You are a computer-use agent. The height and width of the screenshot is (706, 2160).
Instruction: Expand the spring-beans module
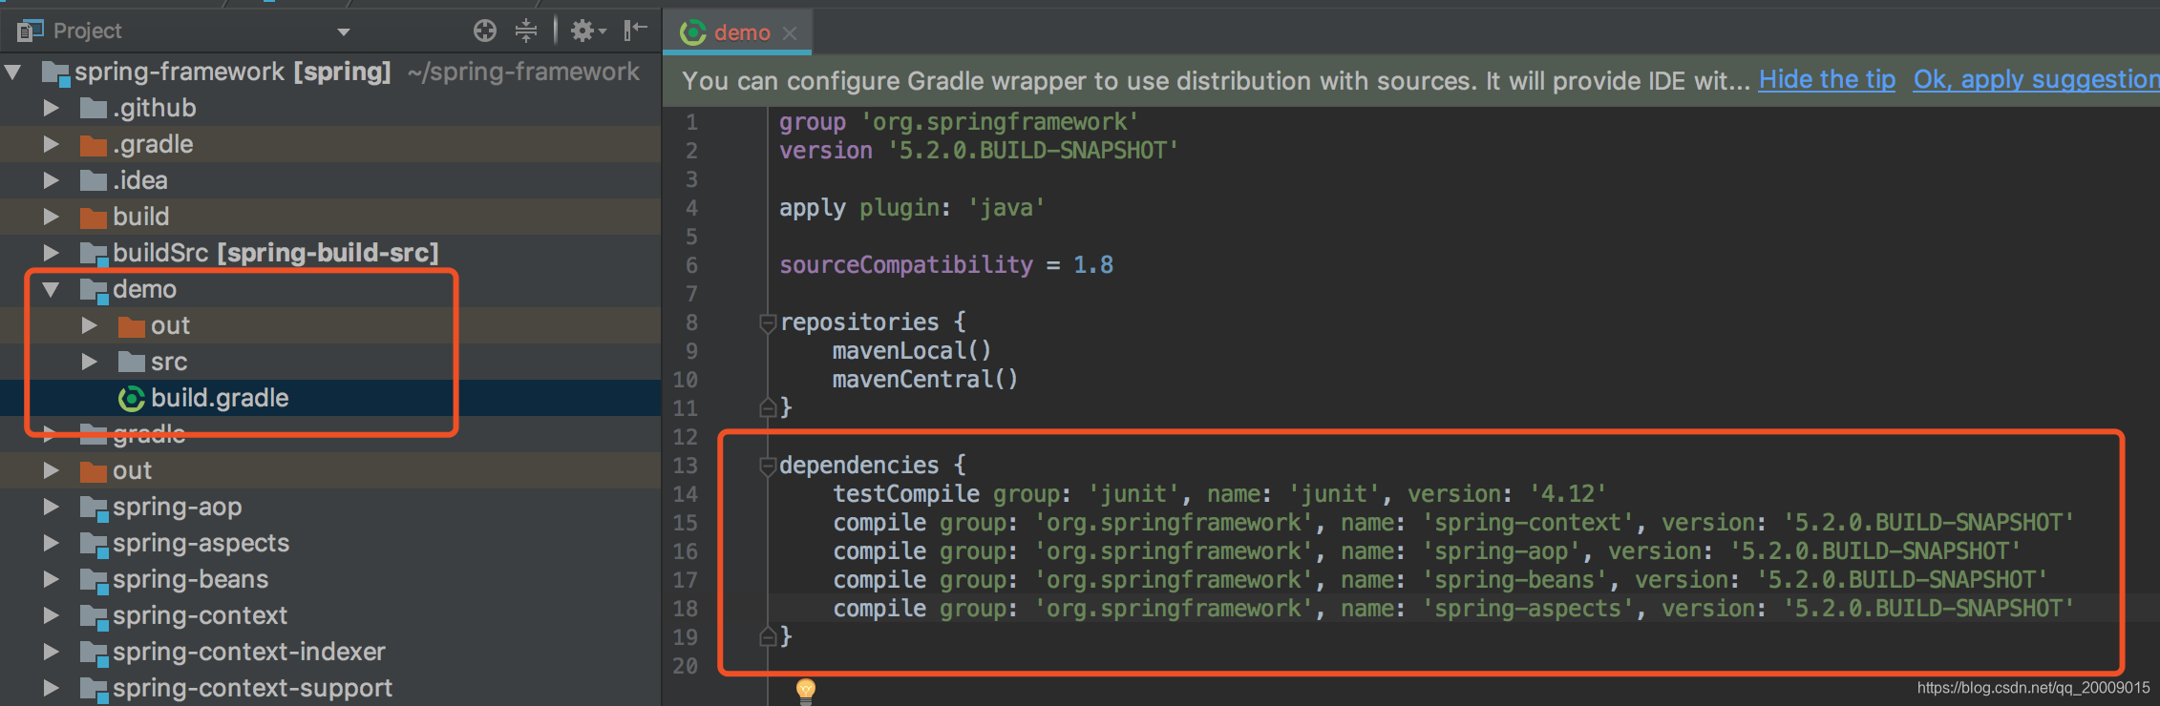52,579
